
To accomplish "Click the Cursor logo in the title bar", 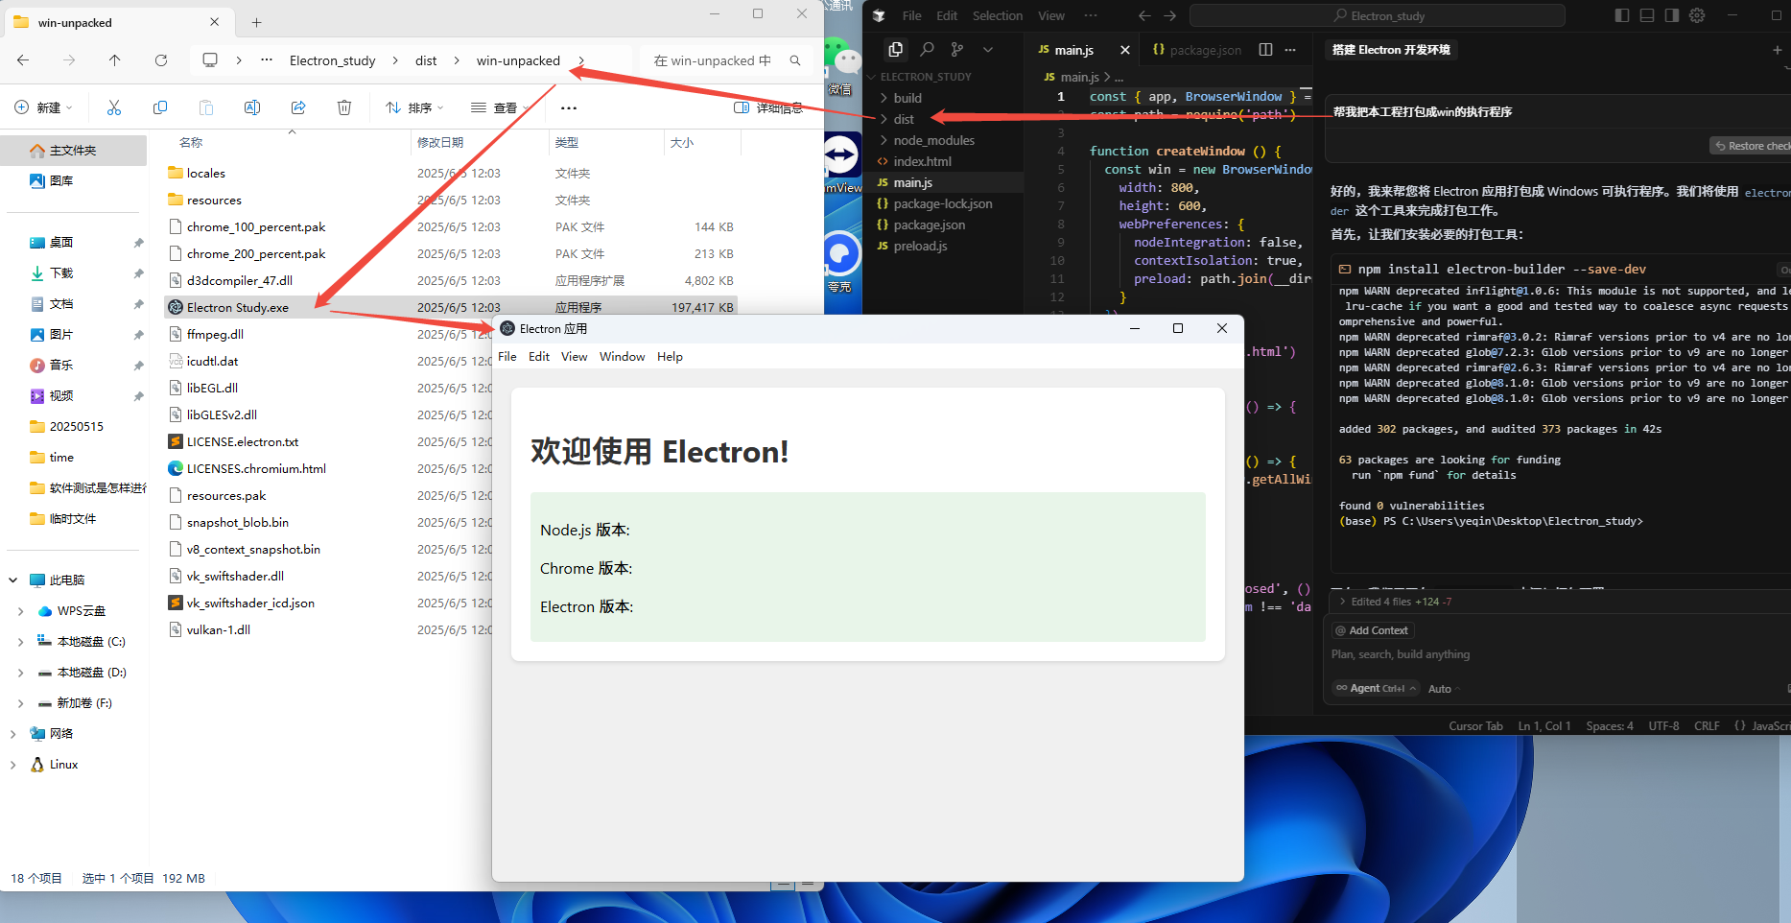I will (x=879, y=15).
